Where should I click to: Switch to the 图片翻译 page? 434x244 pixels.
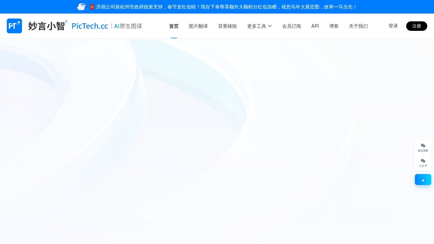[x=198, y=26]
